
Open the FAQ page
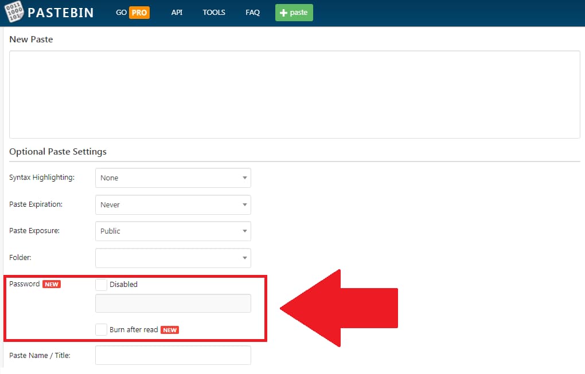(252, 12)
